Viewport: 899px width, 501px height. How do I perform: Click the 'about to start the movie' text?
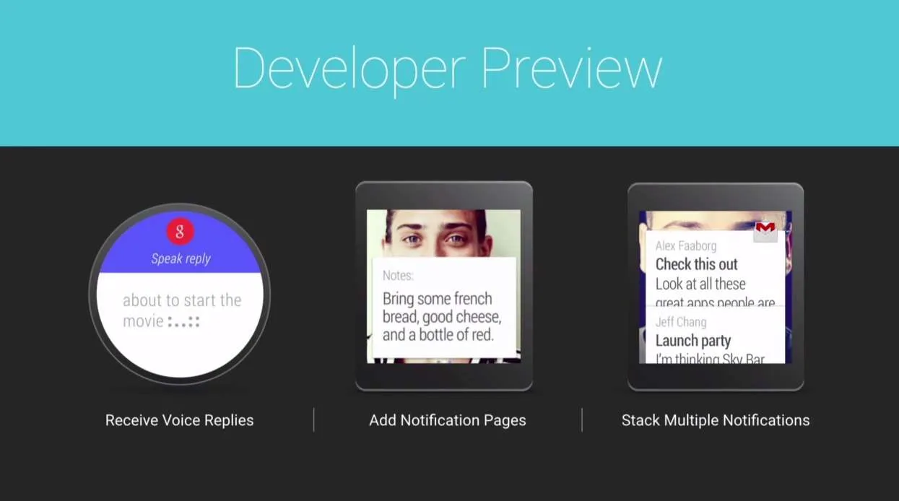182,310
